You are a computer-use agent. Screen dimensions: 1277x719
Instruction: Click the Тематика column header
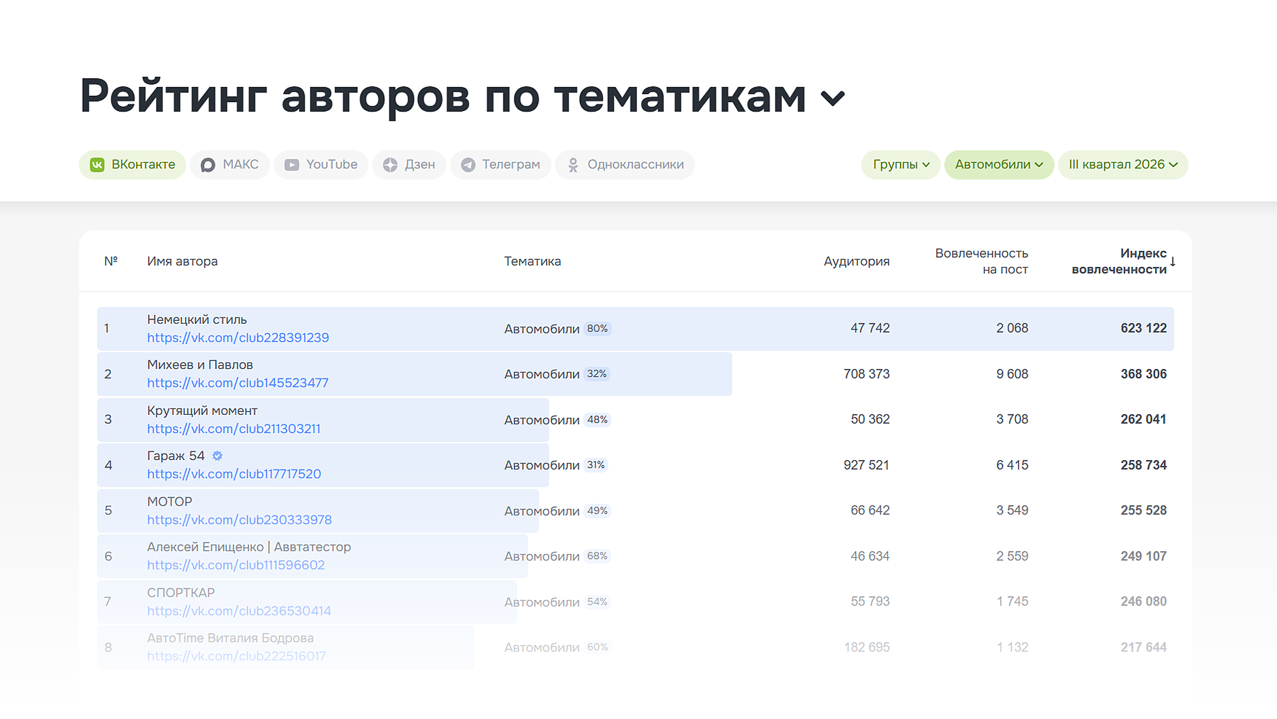click(532, 261)
